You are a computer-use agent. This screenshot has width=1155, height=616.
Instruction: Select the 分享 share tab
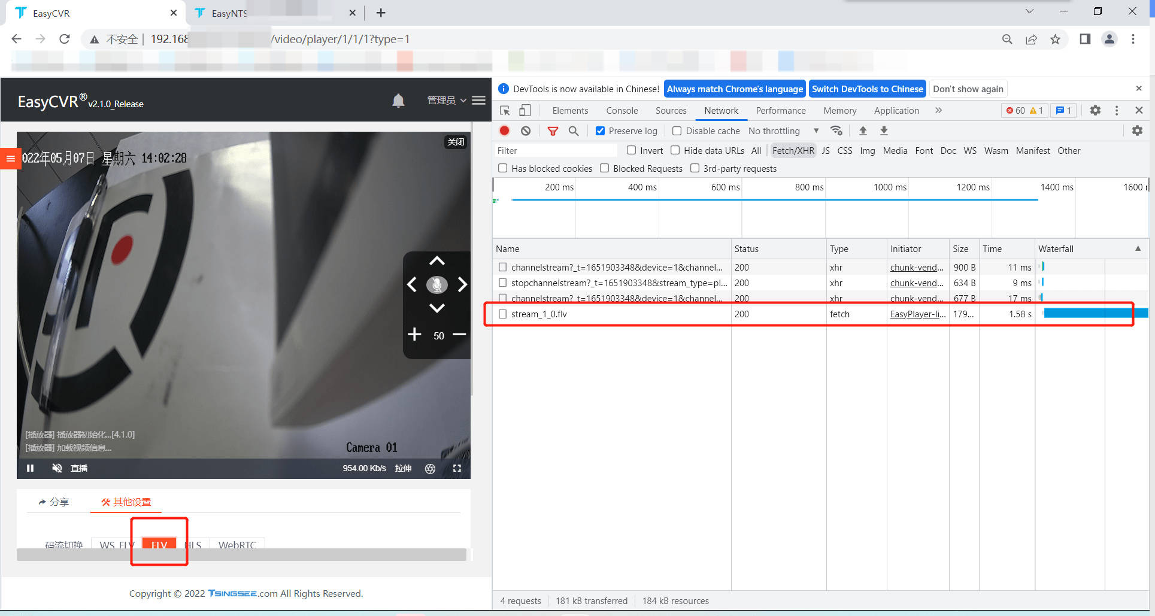point(54,502)
